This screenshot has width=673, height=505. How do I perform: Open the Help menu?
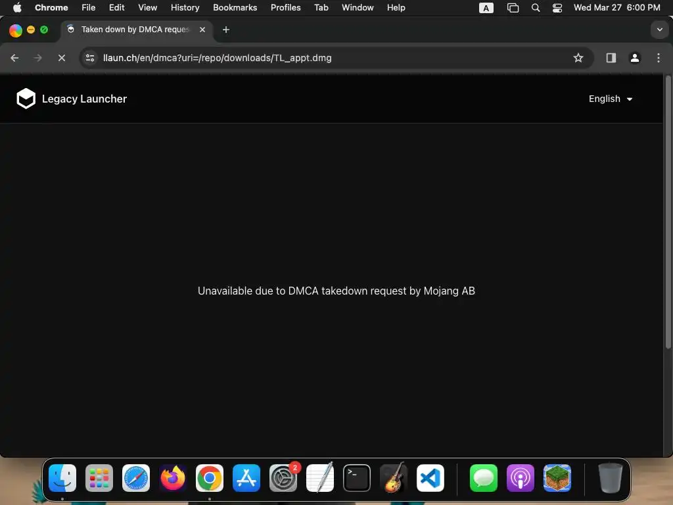[396, 8]
